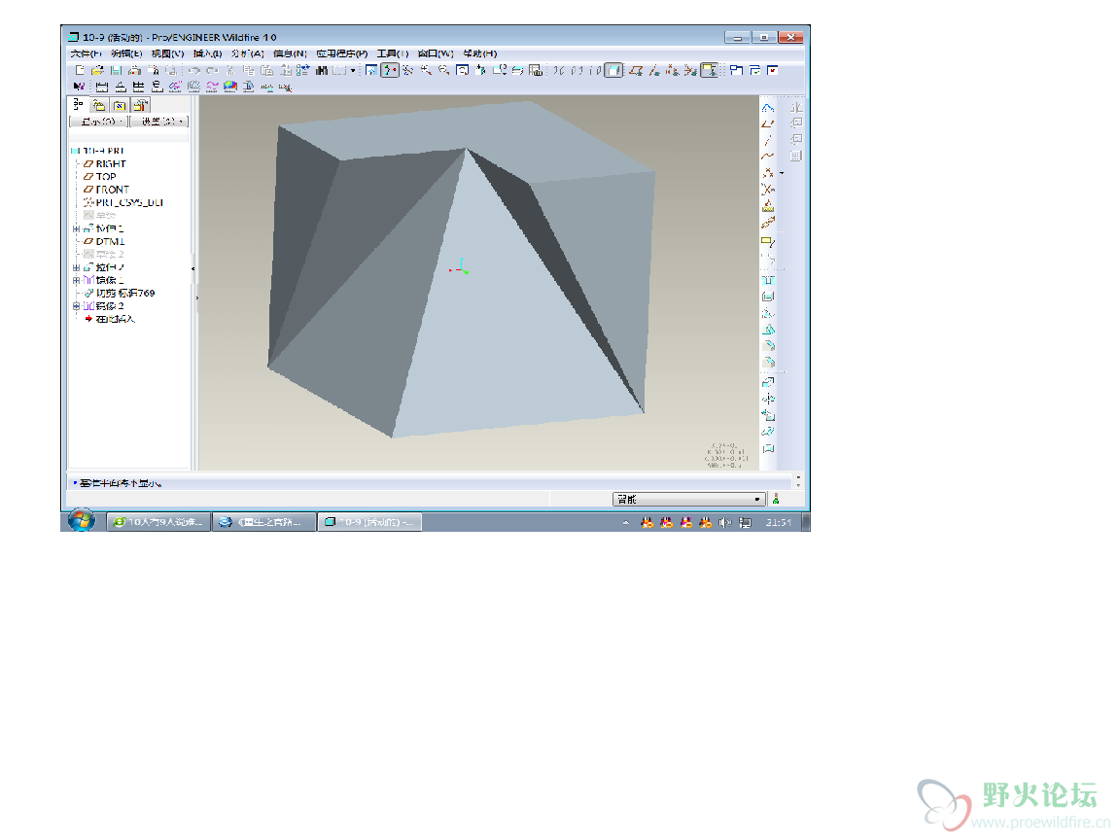The height and width of the screenshot is (840, 1120).
Task: Switch to hidden line display mode
Action: (x=577, y=70)
